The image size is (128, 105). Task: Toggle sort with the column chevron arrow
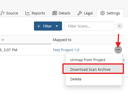click(3, 40)
